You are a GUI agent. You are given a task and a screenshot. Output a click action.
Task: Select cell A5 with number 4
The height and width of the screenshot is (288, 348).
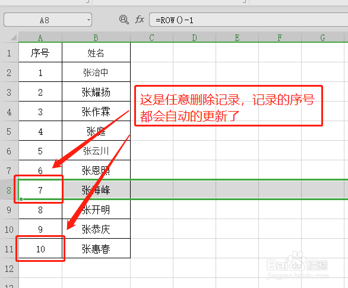pos(40,131)
